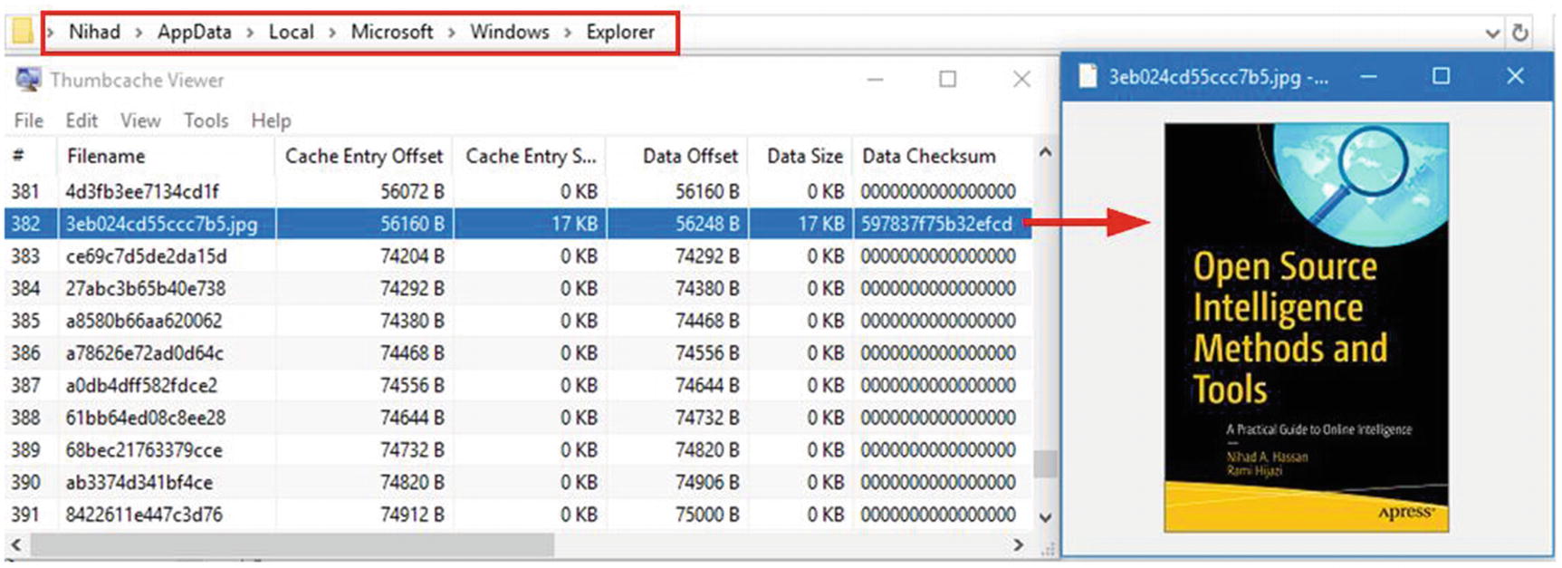Select row ce69c7d5de2da15d
1562x568 pixels.
(x=518, y=256)
